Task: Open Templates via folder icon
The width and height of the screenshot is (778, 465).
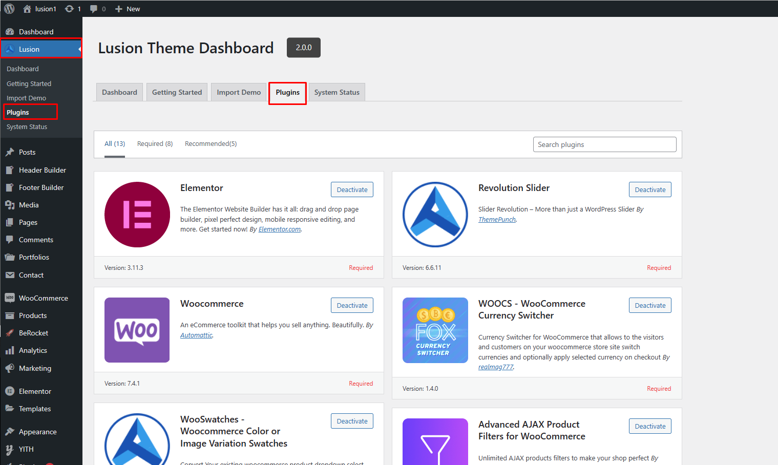Action: 10,409
